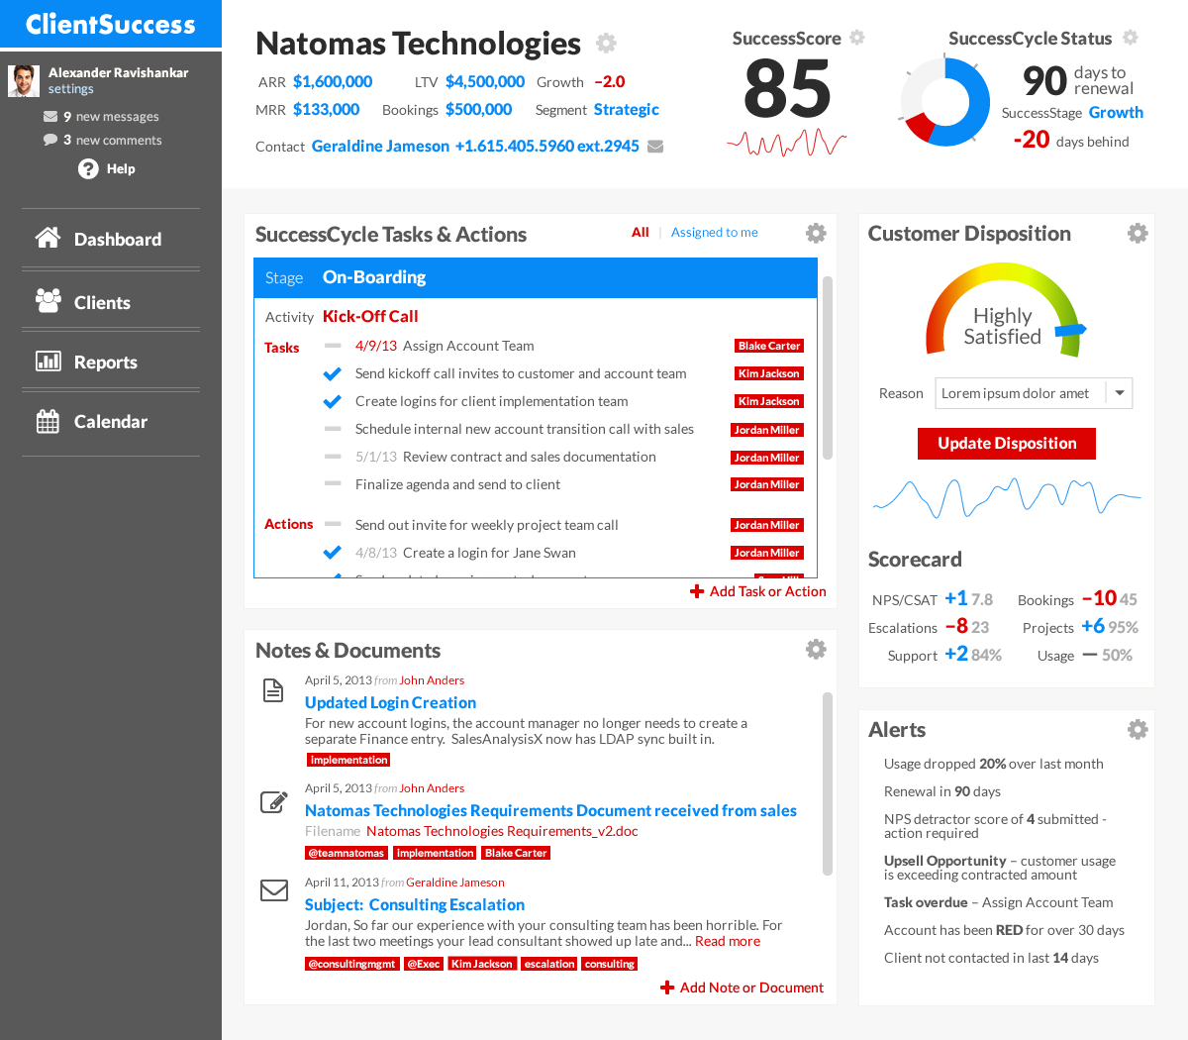Image resolution: width=1188 pixels, height=1040 pixels.
Task: Go to Calendar menu item
Action: tap(111, 421)
